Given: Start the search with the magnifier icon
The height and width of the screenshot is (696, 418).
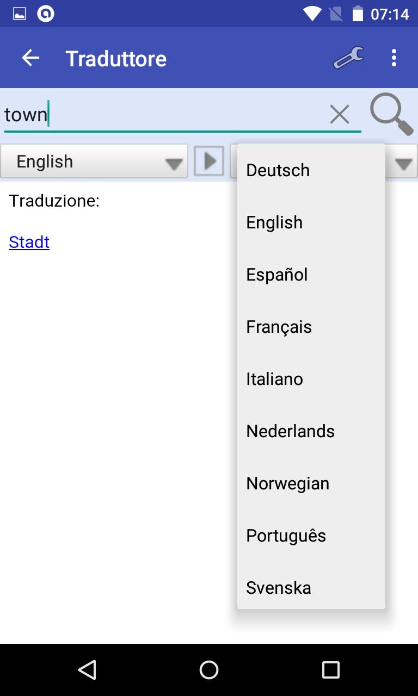Looking at the screenshot, I should 390,114.
